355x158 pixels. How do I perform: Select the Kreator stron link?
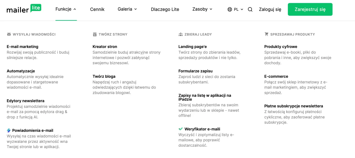(x=105, y=47)
